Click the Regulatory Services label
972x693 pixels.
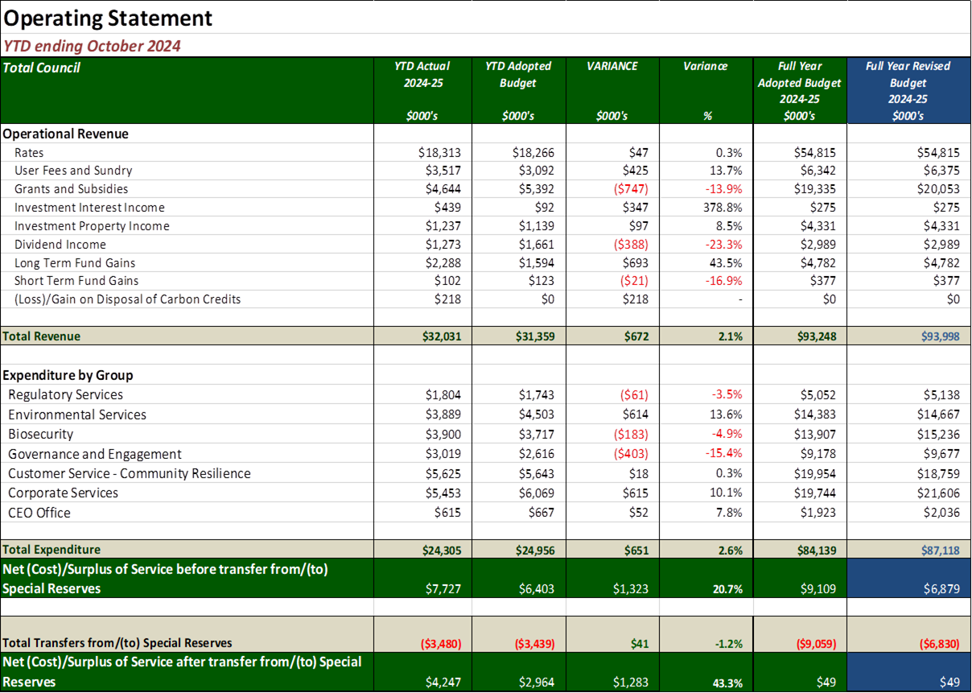[x=66, y=395]
